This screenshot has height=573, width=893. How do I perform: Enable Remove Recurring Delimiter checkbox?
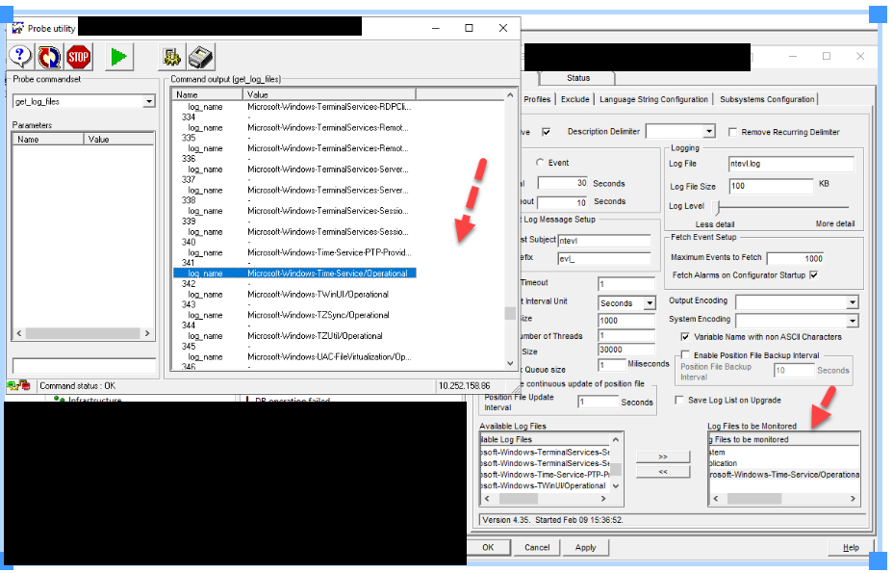[x=733, y=132]
